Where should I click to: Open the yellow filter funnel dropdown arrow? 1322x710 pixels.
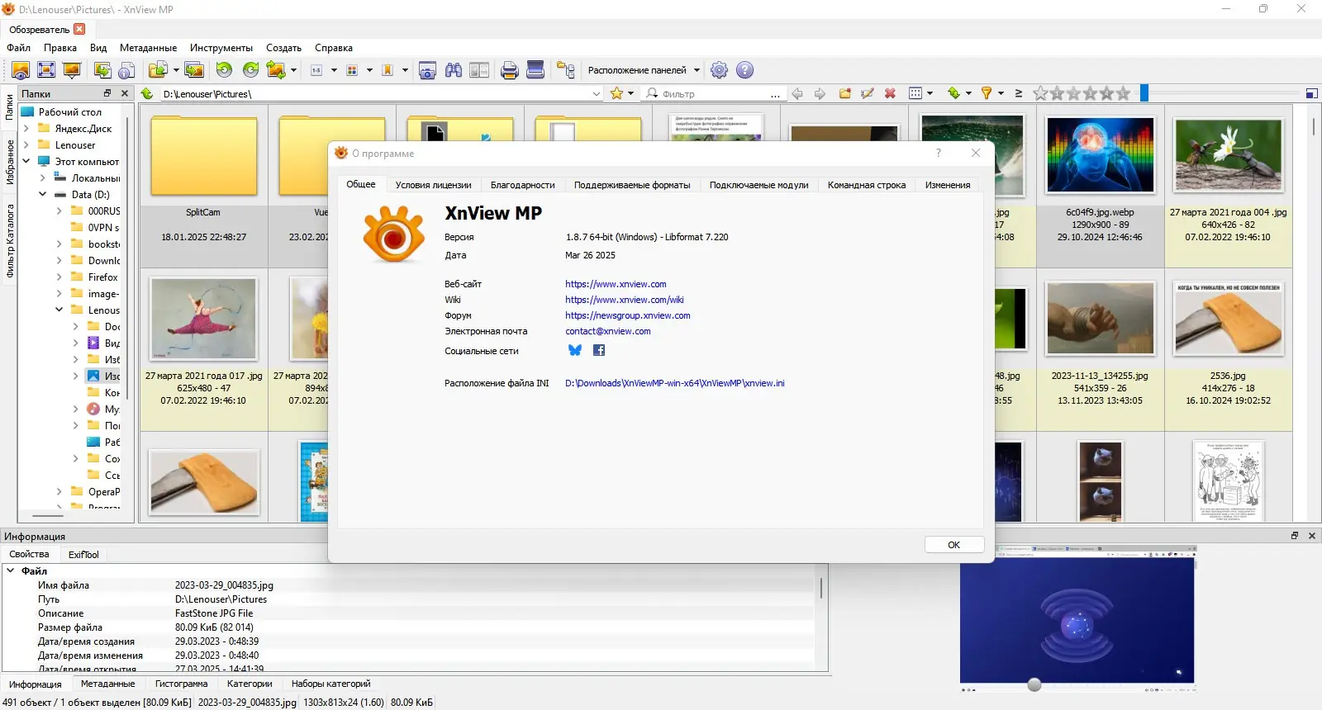1001,93
